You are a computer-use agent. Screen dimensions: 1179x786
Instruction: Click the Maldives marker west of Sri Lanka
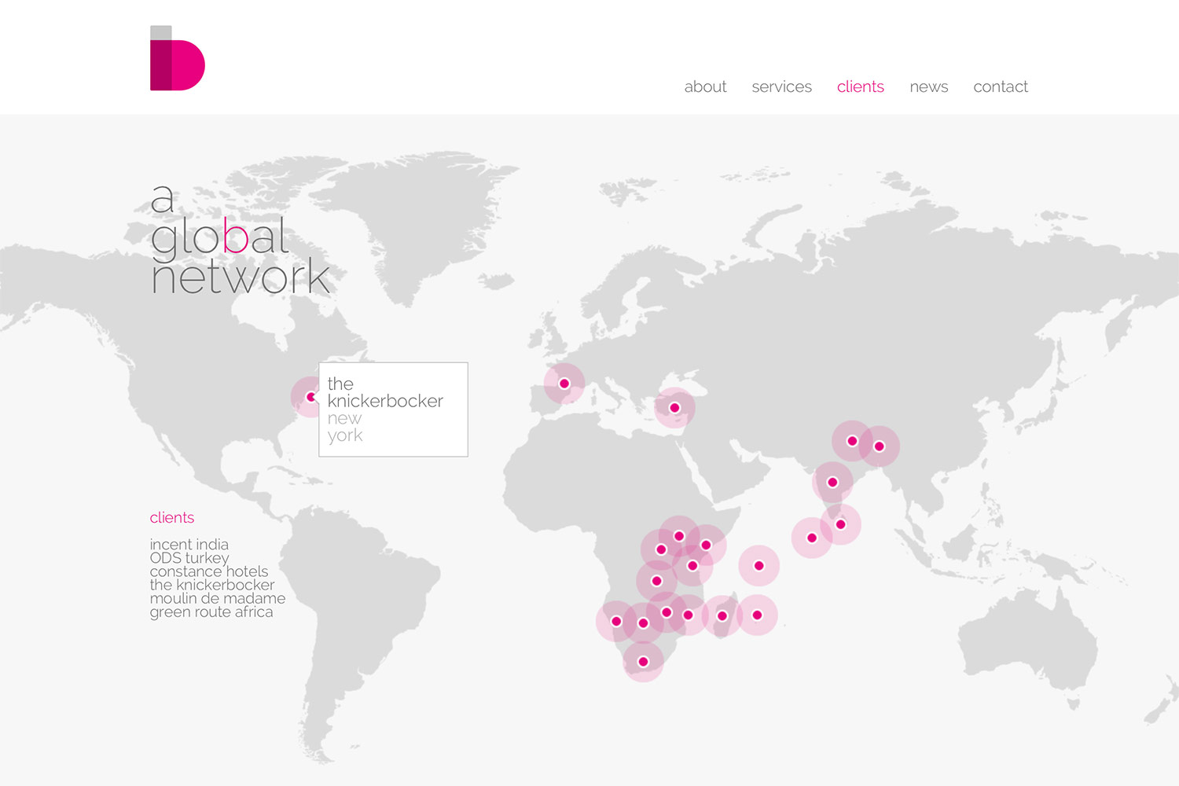[812, 538]
